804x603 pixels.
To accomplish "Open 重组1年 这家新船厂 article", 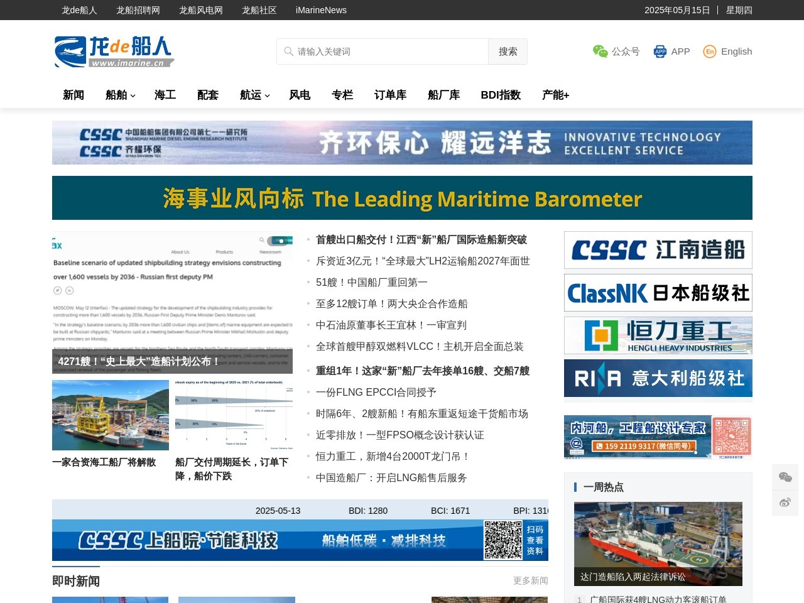I will pyautogui.click(x=423, y=371).
